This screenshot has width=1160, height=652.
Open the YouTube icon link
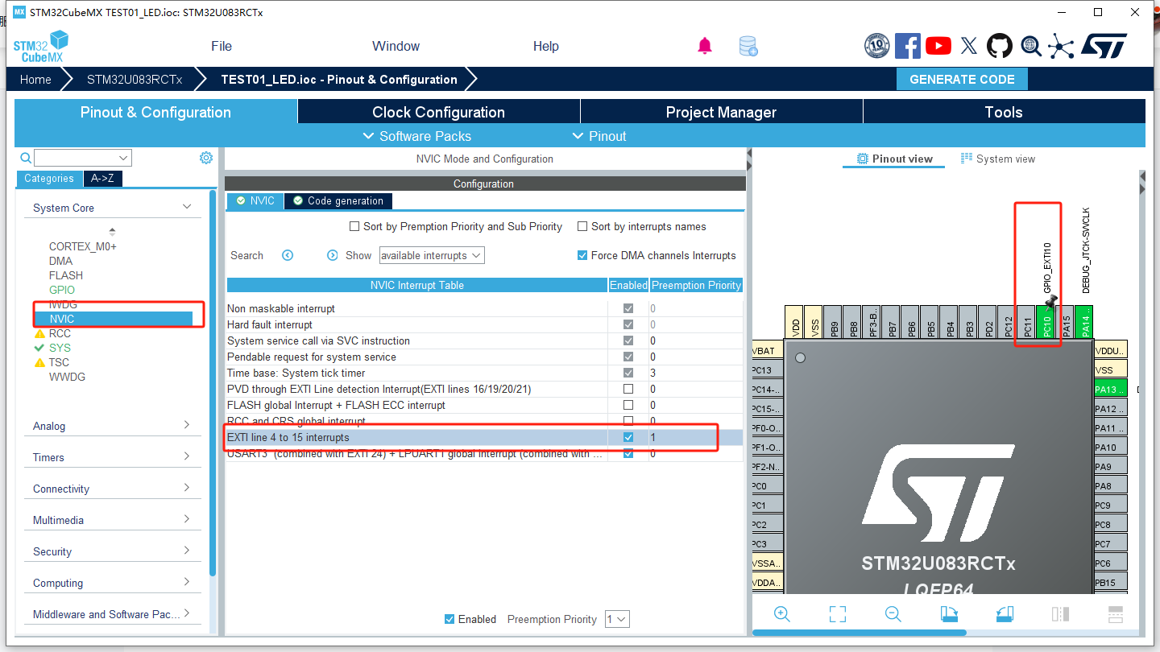(x=938, y=46)
